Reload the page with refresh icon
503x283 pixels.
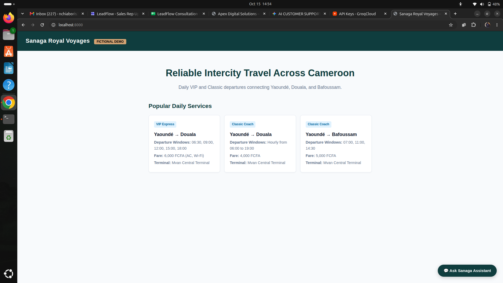42,25
